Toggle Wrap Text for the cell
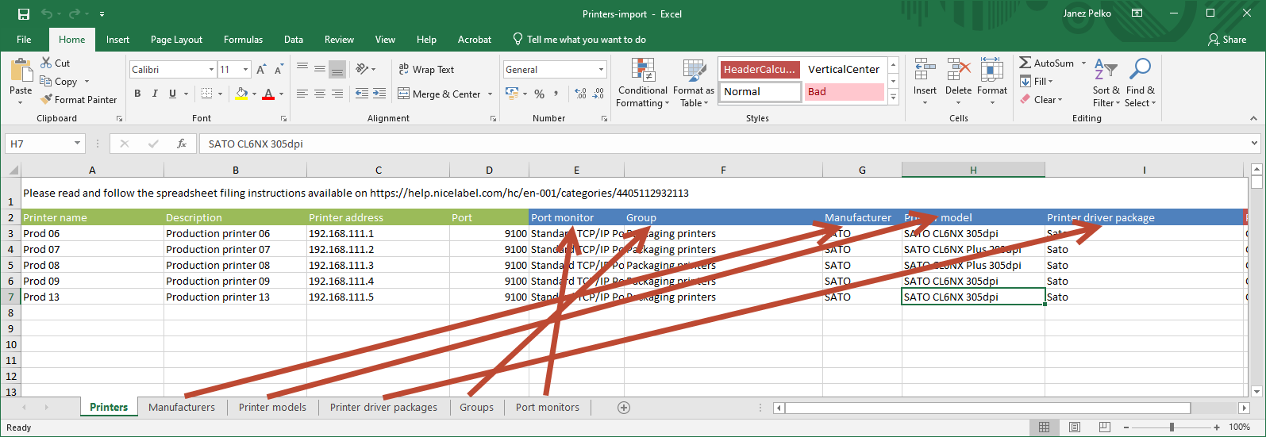1266x437 pixels. [x=426, y=70]
